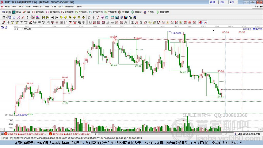Open the 帮助 menu
This screenshot has width=263, height=148.
tap(79, 7)
